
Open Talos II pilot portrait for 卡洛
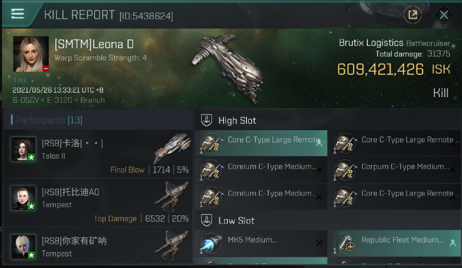tap(24, 149)
